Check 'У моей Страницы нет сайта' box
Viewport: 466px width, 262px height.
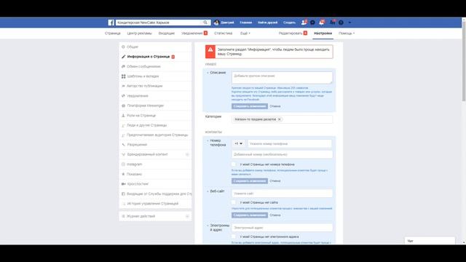[x=234, y=202]
